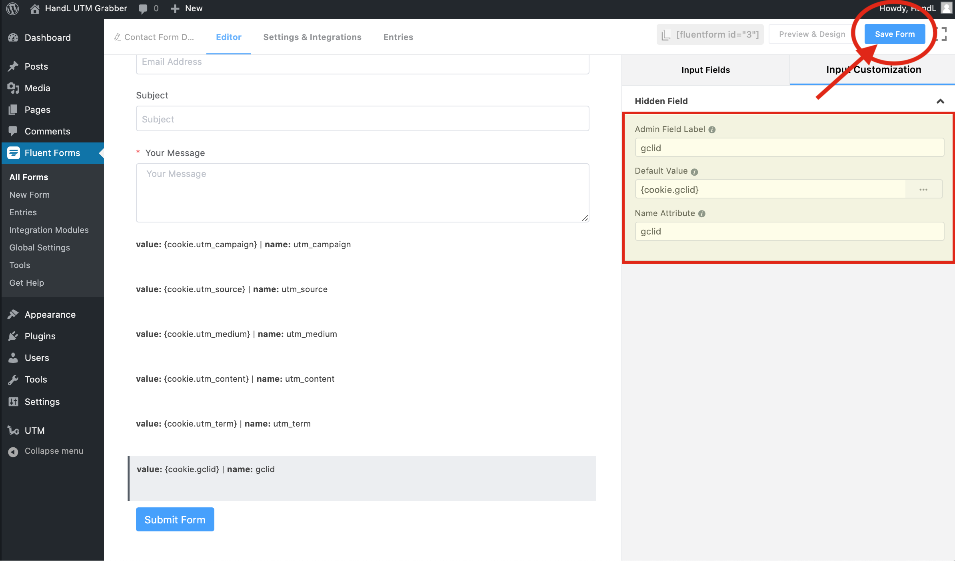
Task: Click the Default Value info icon
Action: 694,172
